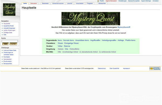
Task: Click the MysteryQuest logo in sidebar
Action: pyautogui.click(x=9, y=9)
